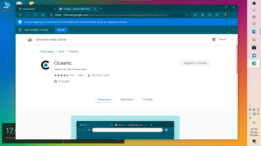Reload the Oceanic web store page
Viewport: 261px width, 146px height.
point(35,15)
